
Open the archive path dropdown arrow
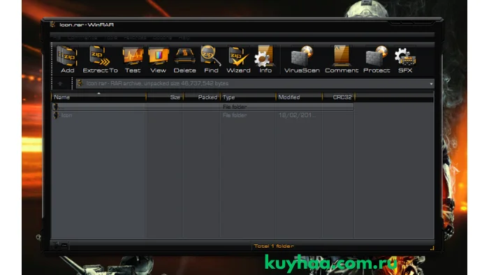click(x=431, y=84)
